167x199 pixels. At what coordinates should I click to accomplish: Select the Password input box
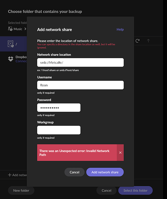(59, 107)
